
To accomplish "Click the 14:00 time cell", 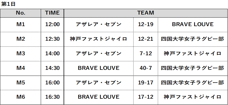I will pos(52,53).
